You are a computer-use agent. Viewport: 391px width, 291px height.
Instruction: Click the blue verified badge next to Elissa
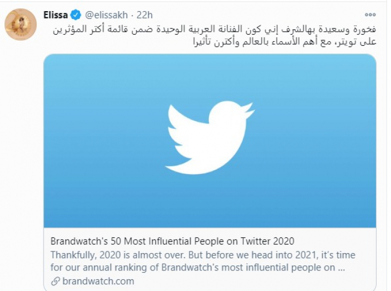(76, 15)
